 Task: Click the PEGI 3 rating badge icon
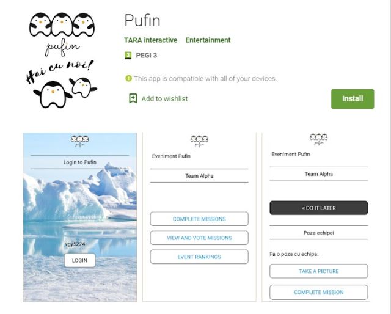point(128,55)
